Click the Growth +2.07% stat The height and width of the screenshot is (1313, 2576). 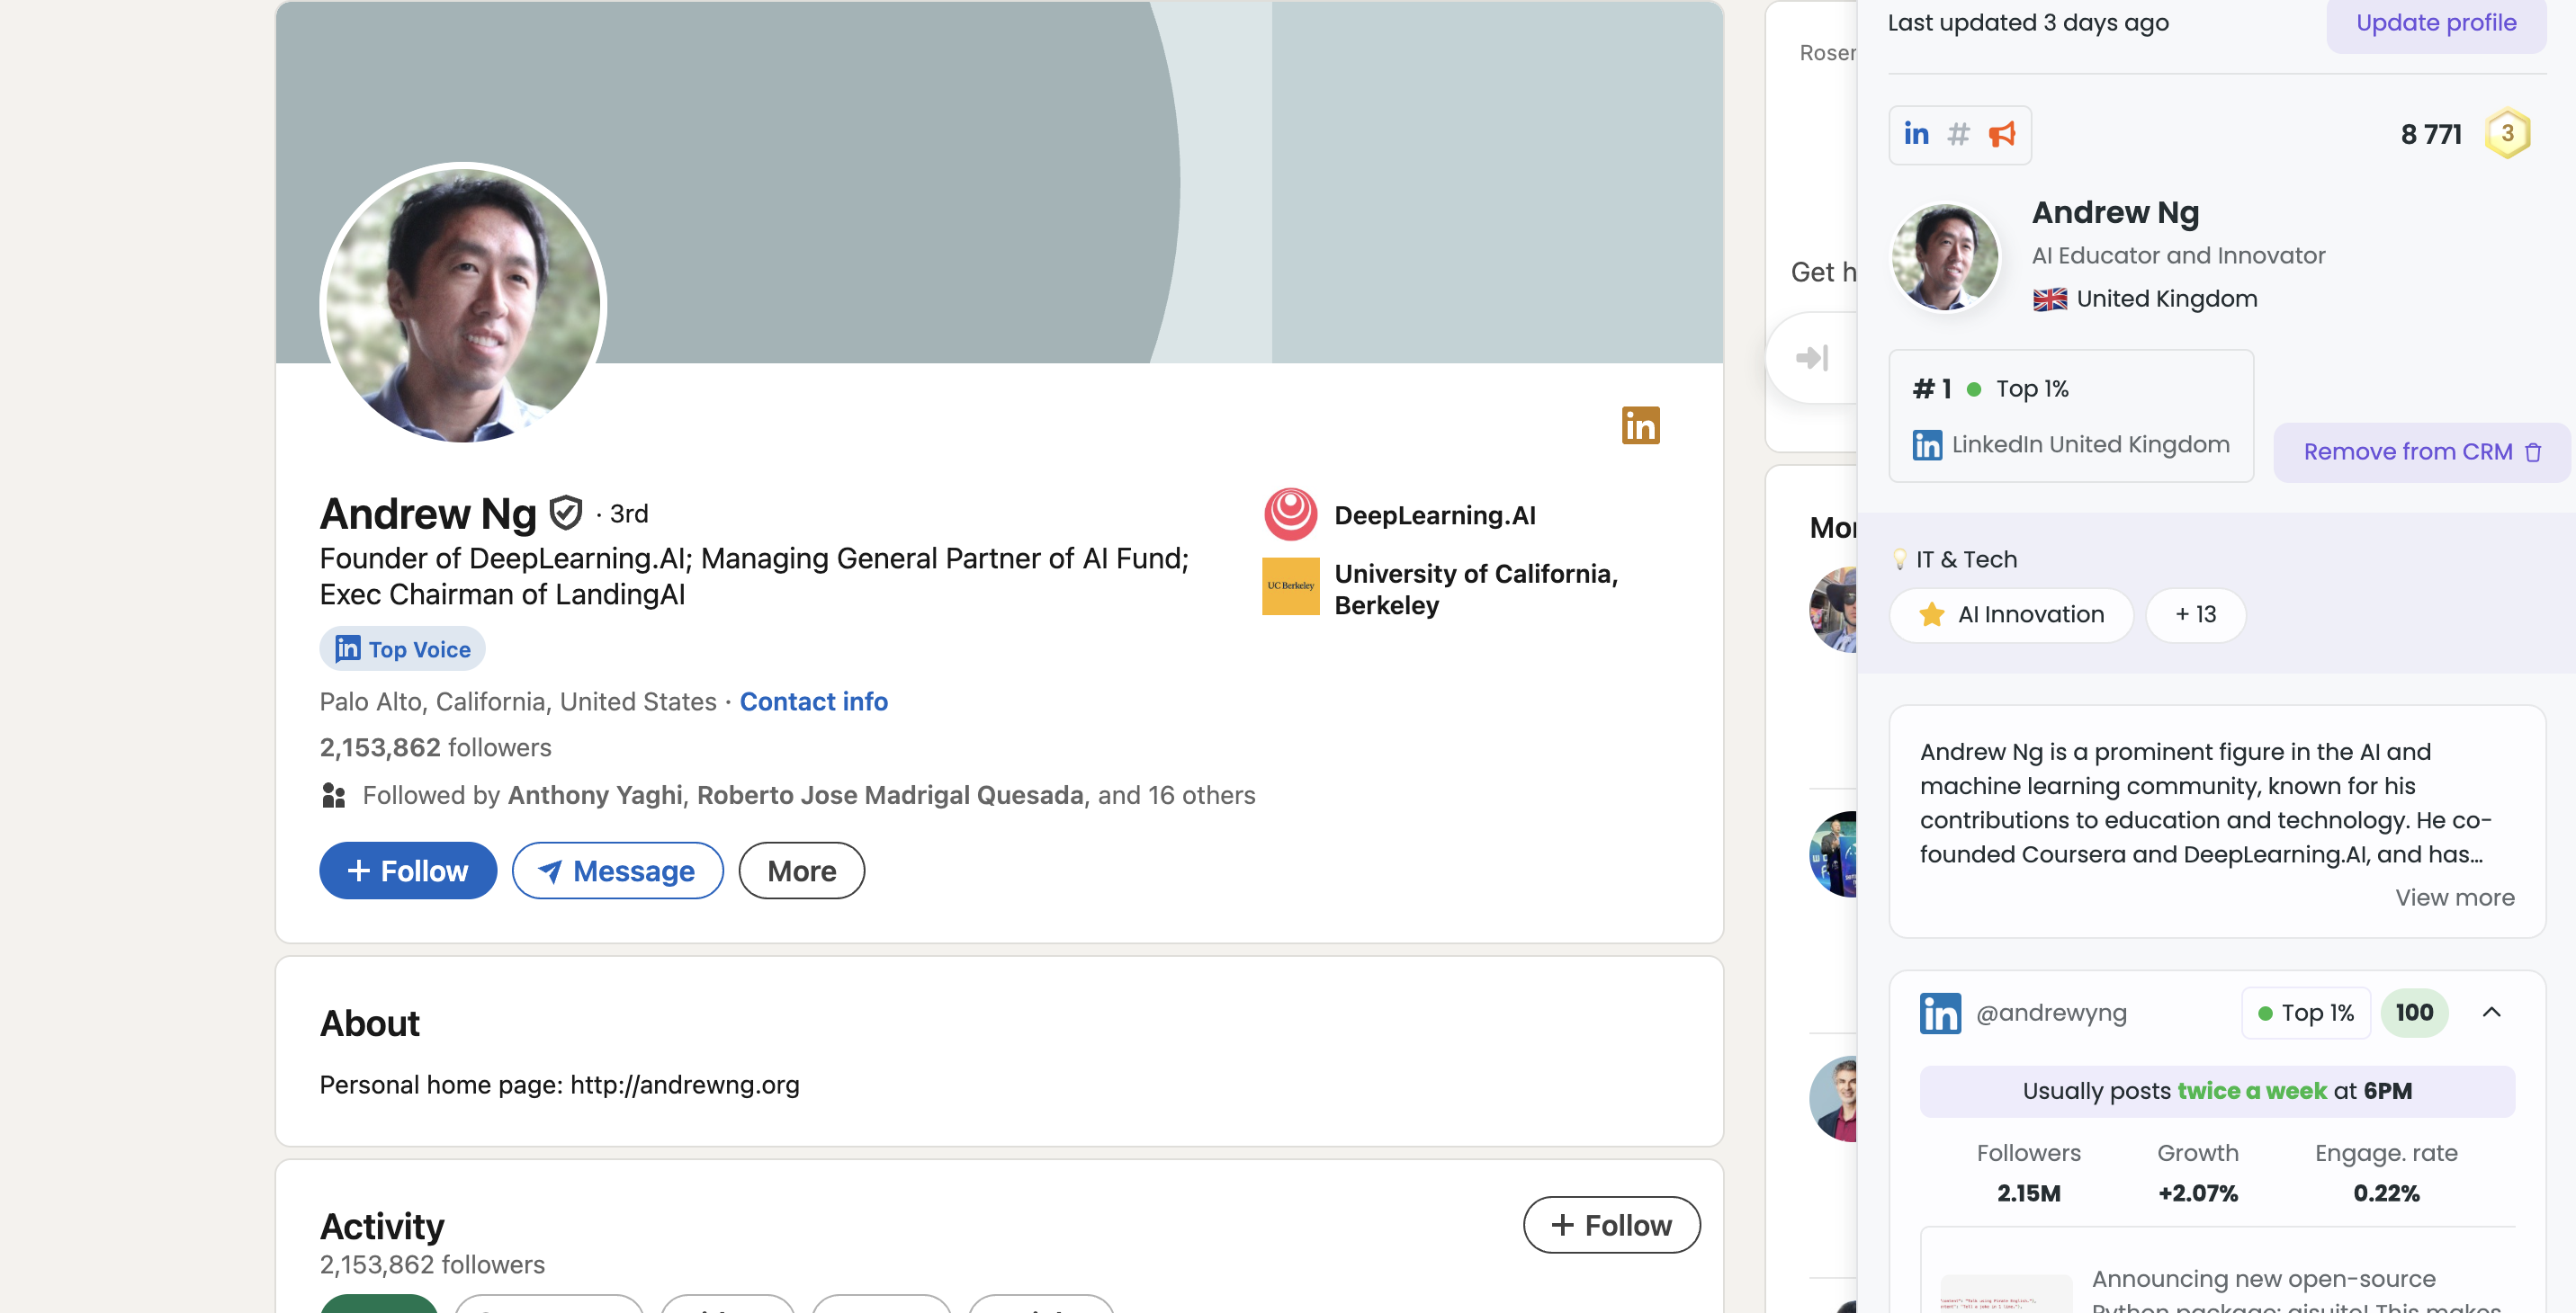coord(2197,1172)
